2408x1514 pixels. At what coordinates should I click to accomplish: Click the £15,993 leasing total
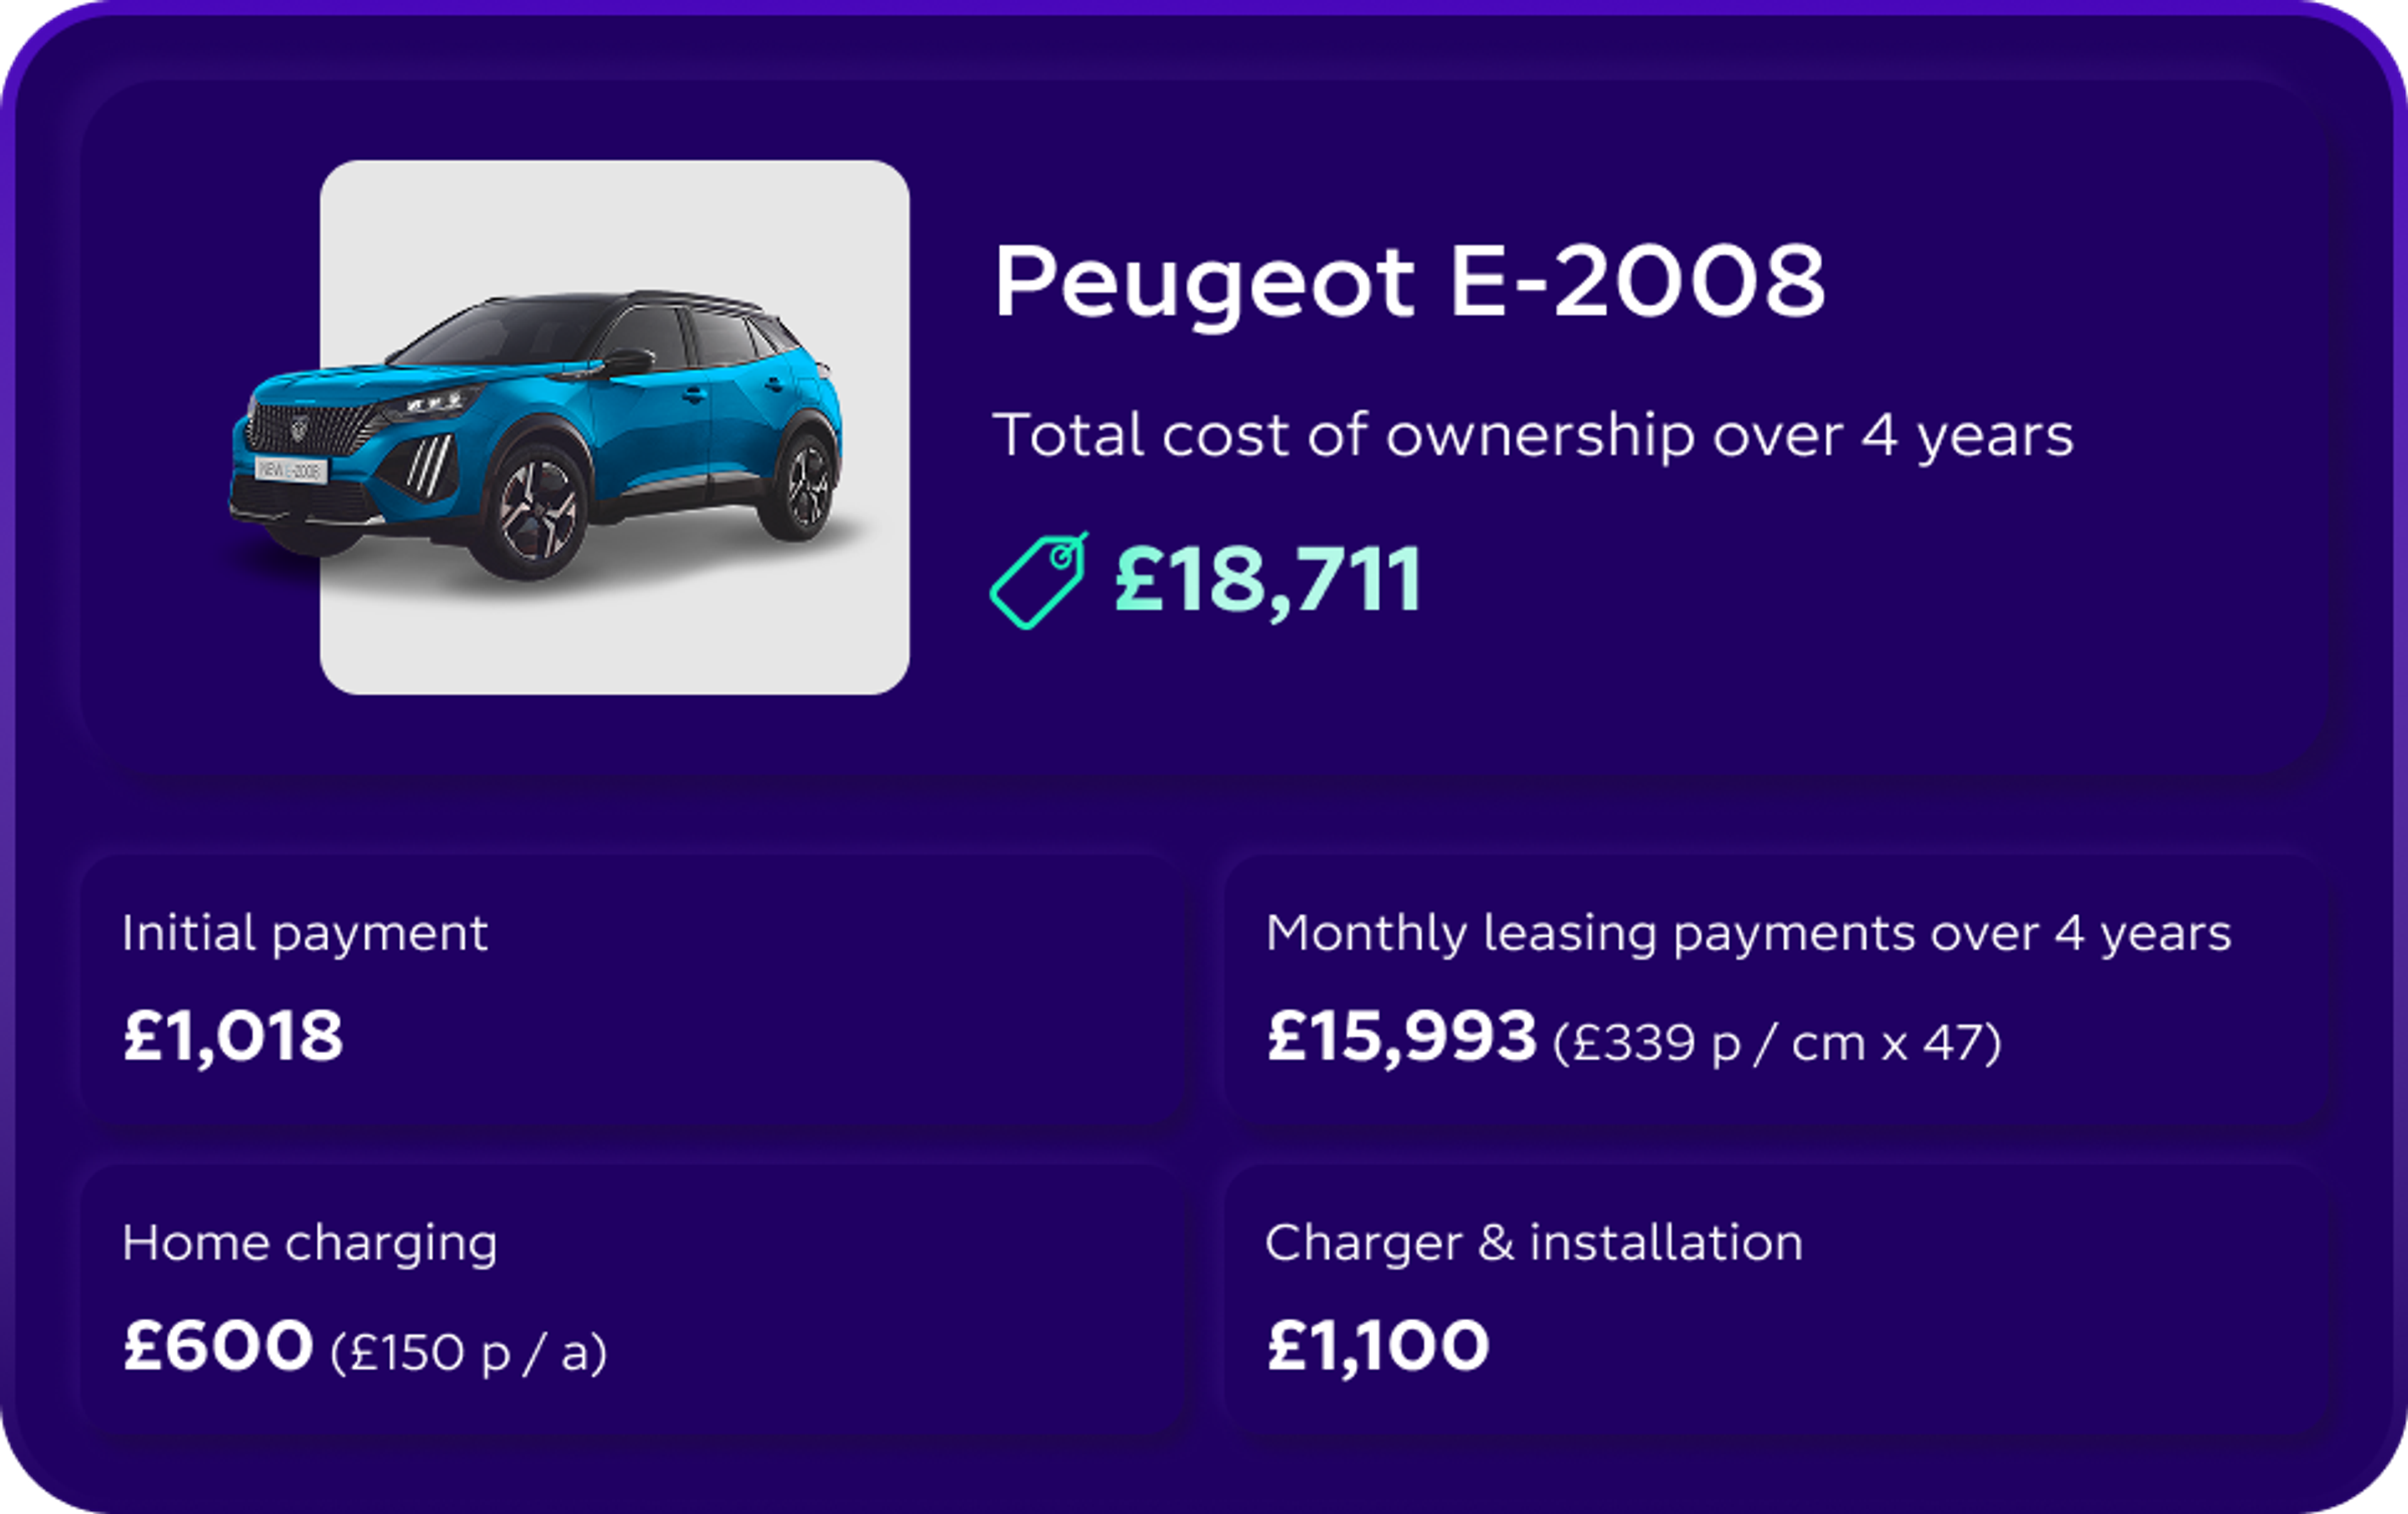coord(1401,1037)
